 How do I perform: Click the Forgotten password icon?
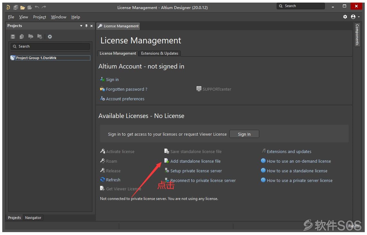102,89
